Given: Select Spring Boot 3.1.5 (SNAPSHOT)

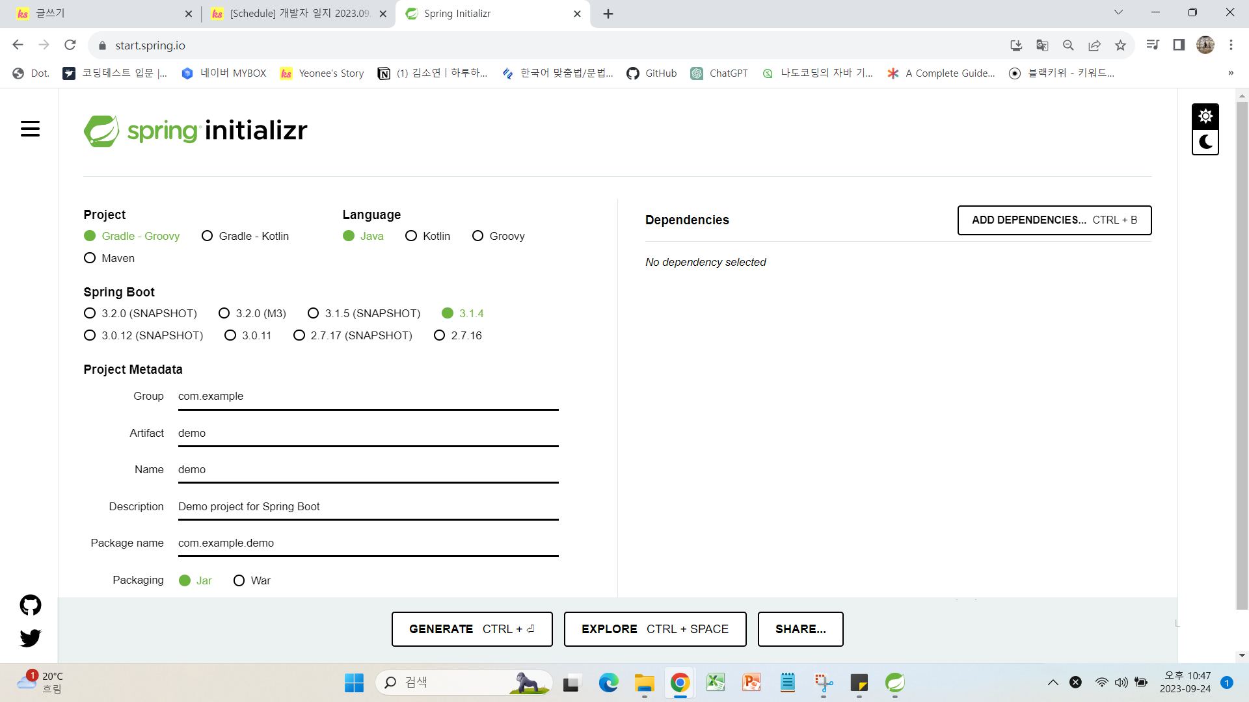Looking at the screenshot, I should click(x=364, y=313).
